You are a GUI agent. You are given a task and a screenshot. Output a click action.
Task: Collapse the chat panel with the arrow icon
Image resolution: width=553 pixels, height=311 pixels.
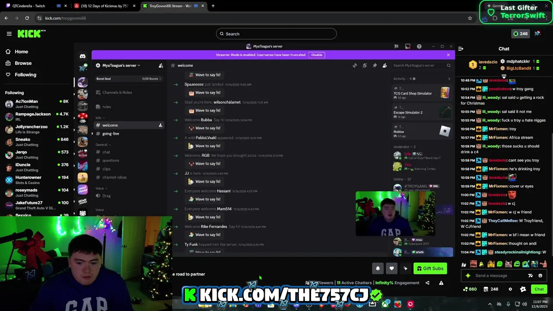[461, 49]
